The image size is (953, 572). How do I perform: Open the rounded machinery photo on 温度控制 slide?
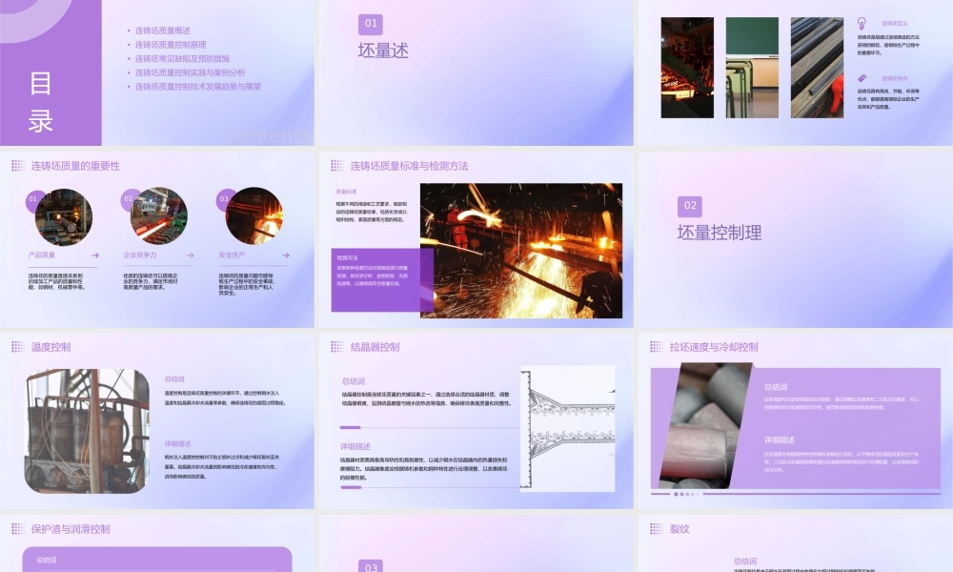coord(87,430)
